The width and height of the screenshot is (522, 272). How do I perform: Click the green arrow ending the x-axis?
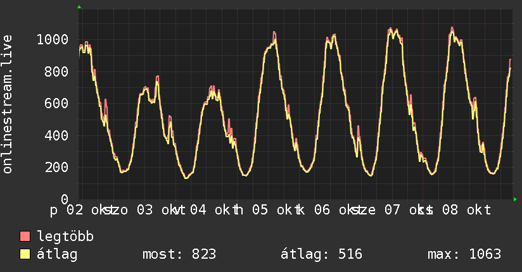515,199
